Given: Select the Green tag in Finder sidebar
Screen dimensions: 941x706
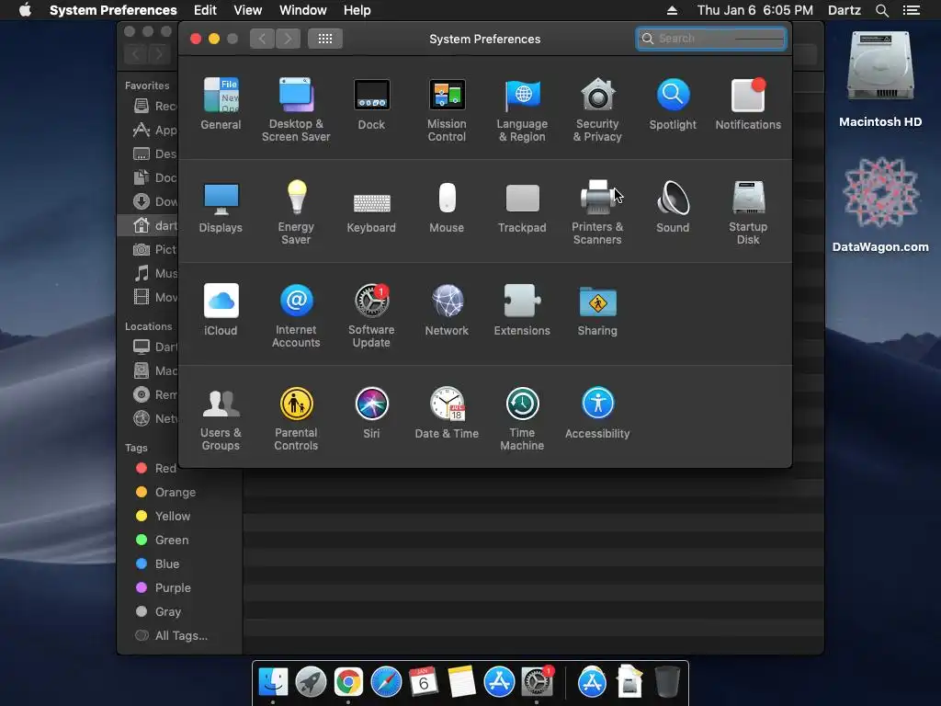Looking at the screenshot, I should pyautogui.click(x=163, y=541).
